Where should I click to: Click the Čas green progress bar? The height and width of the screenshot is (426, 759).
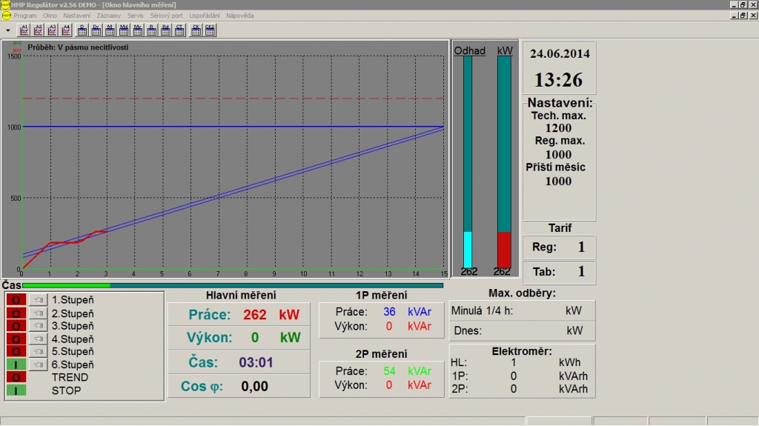click(233, 286)
